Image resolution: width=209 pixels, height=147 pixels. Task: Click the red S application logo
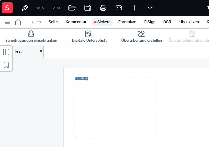tap(7, 8)
